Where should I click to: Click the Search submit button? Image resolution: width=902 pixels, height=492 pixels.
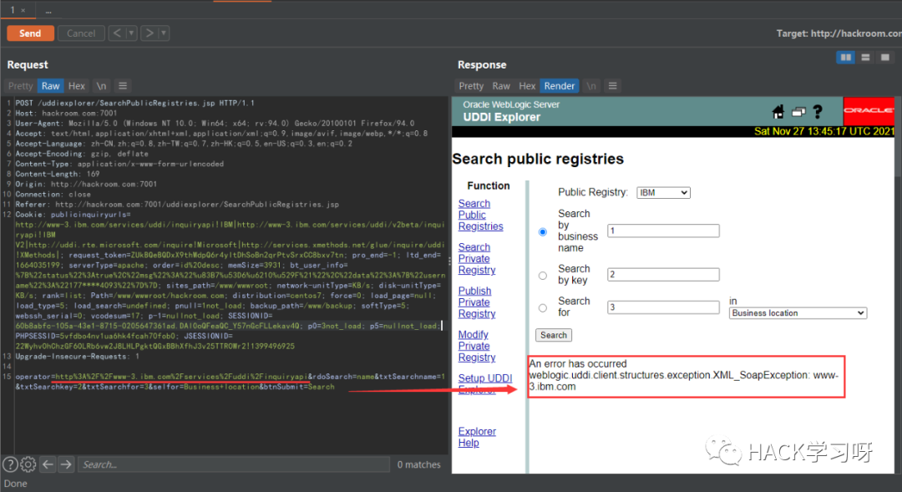click(554, 335)
